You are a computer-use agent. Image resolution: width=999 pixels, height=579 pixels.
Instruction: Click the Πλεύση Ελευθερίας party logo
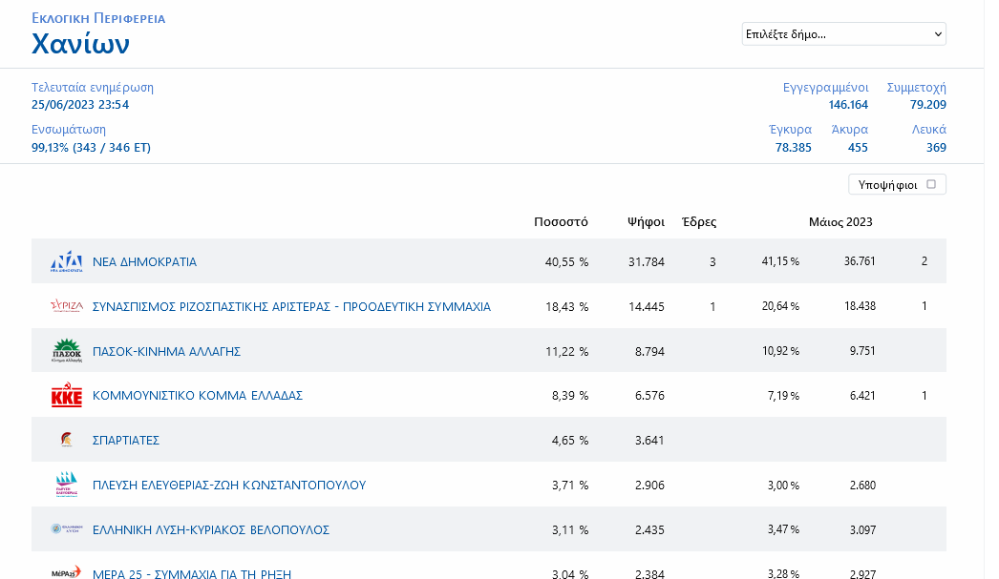coord(67,485)
